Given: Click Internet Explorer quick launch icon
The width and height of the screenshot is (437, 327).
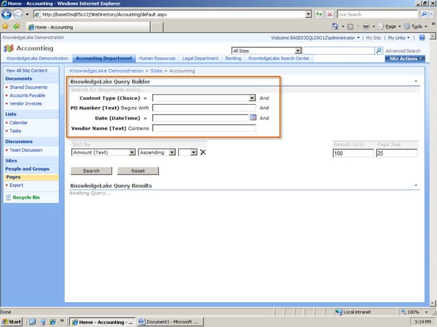Looking at the screenshot, I should coord(52,322).
